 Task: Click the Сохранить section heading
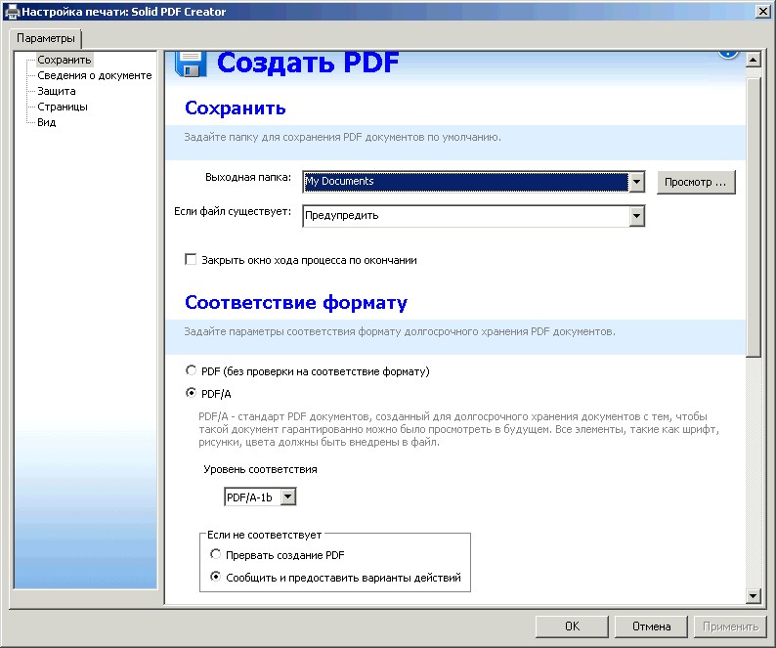pos(236,108)
